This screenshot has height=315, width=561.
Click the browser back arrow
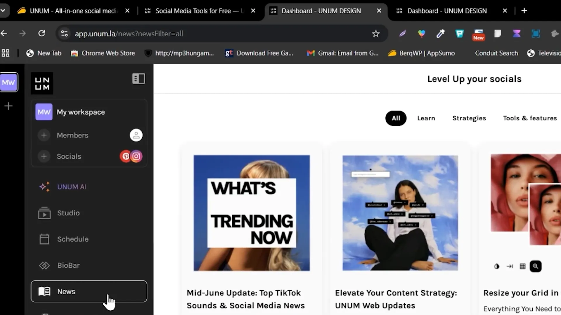pyautogui.click(x=4, y=34)
